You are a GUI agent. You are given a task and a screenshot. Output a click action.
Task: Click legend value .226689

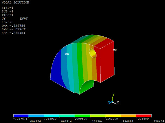(142, 119)
